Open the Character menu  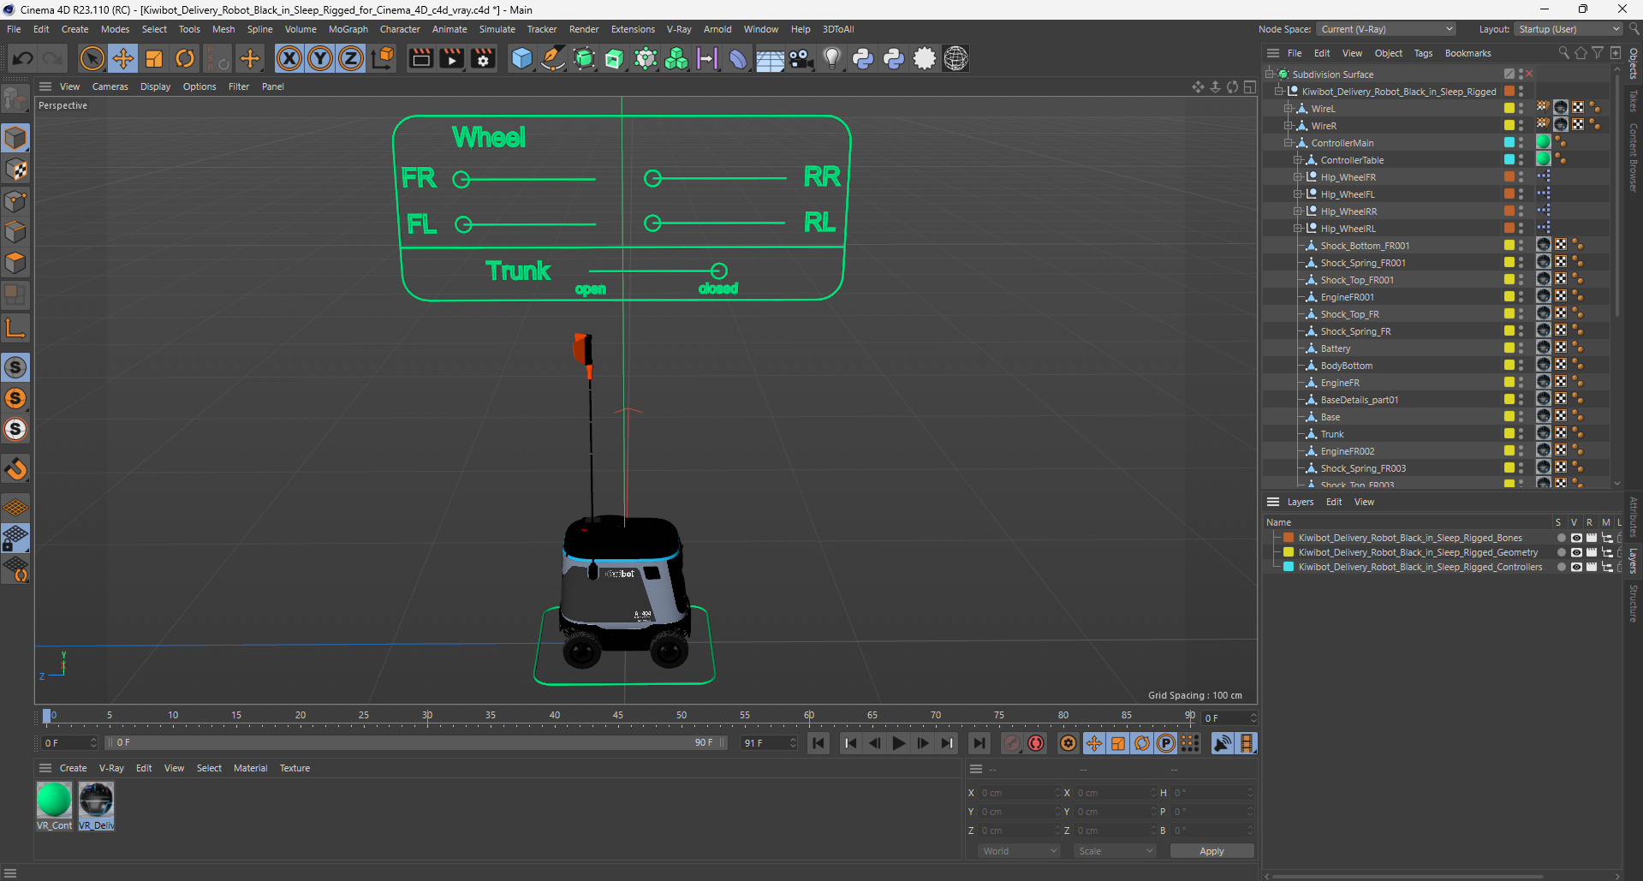(400, 29)
